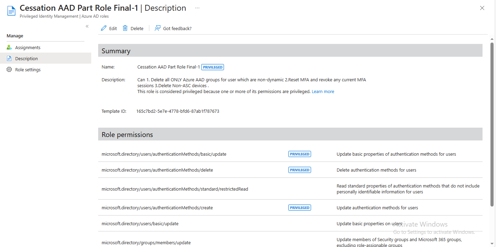
Task: Collapse the Manage sidebar with the chevron
Action: click(x=87, y=26)
